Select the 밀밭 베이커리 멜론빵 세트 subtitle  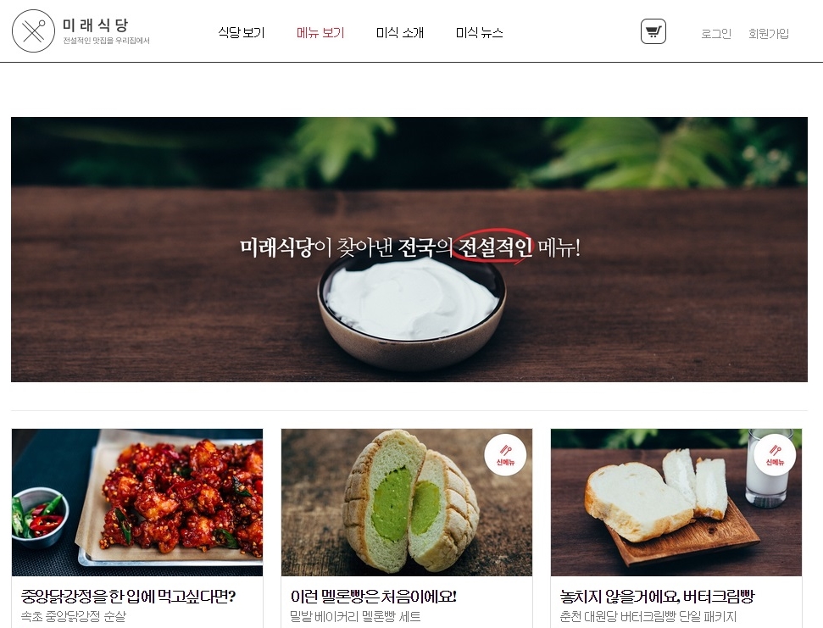coord(355,616)
